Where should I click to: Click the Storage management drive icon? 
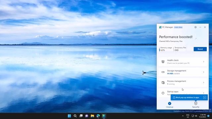click(x=163, y=72)
